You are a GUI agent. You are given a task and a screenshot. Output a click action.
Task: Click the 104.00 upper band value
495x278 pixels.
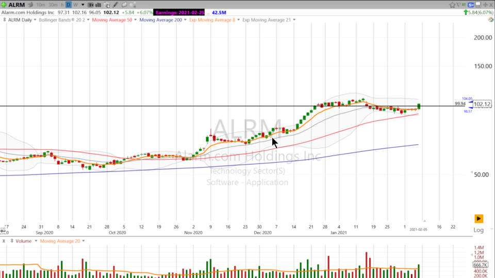coord(467,99)
